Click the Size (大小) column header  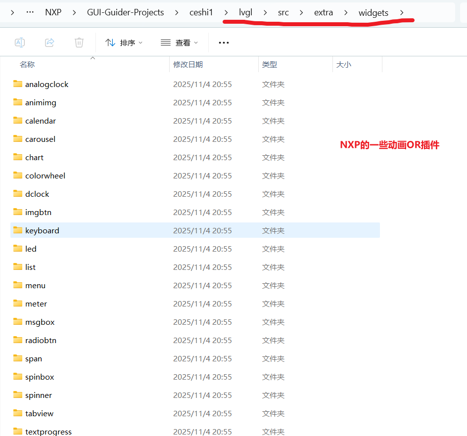click(x=344, y=65)
